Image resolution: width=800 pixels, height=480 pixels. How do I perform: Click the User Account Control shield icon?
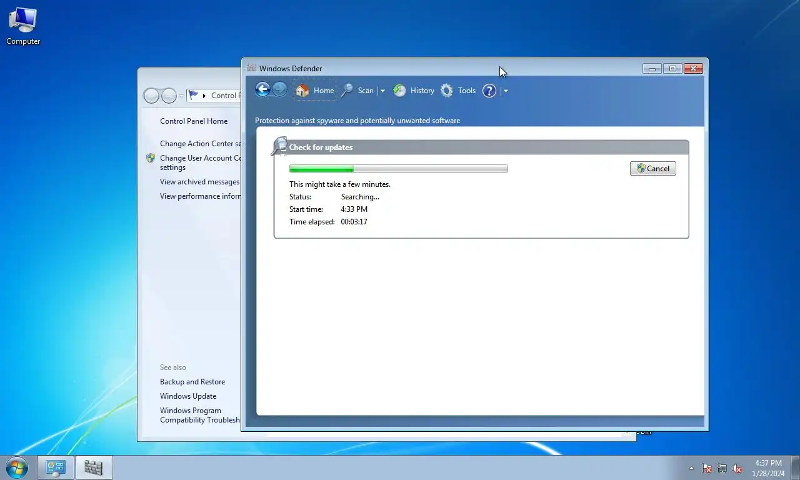pos(151,159)
